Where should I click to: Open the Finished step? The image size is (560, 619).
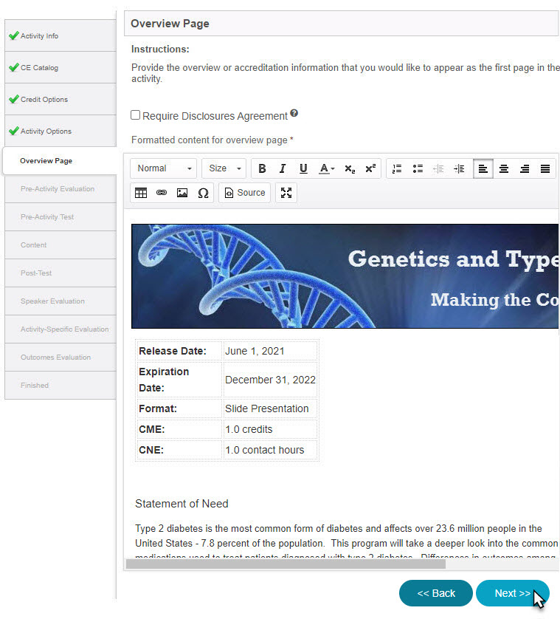click(x=61, y=386)
